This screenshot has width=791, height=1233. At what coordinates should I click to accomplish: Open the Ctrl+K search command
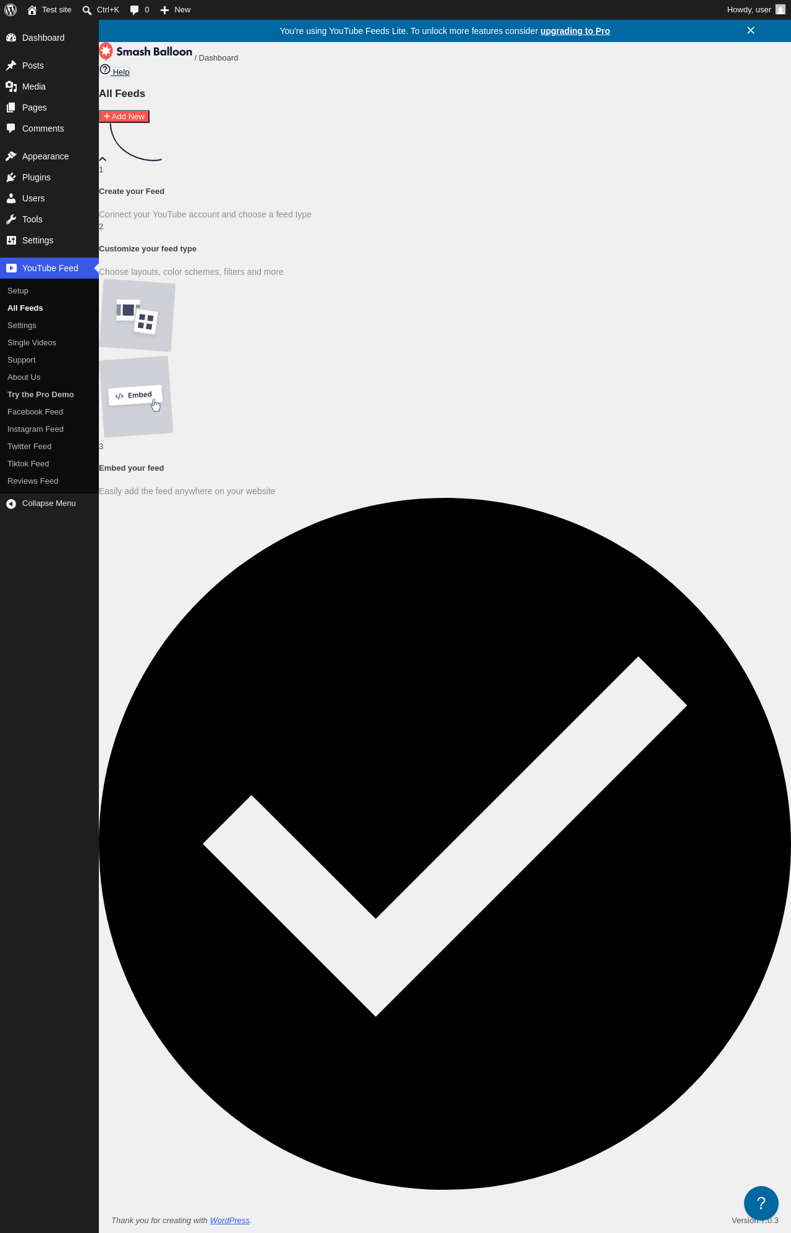(x=101, y=10)
